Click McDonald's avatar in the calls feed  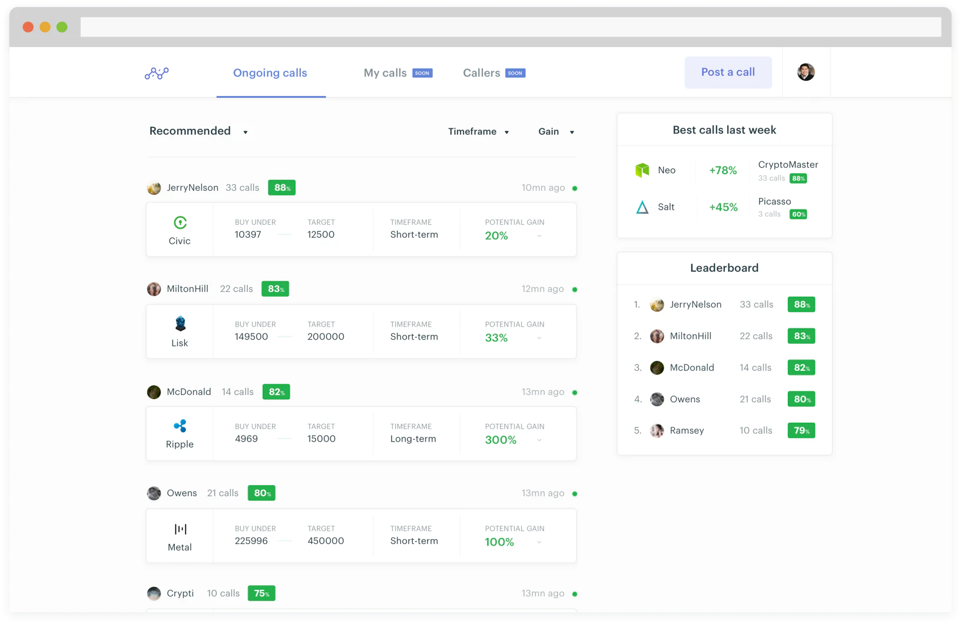click(154, 392)
